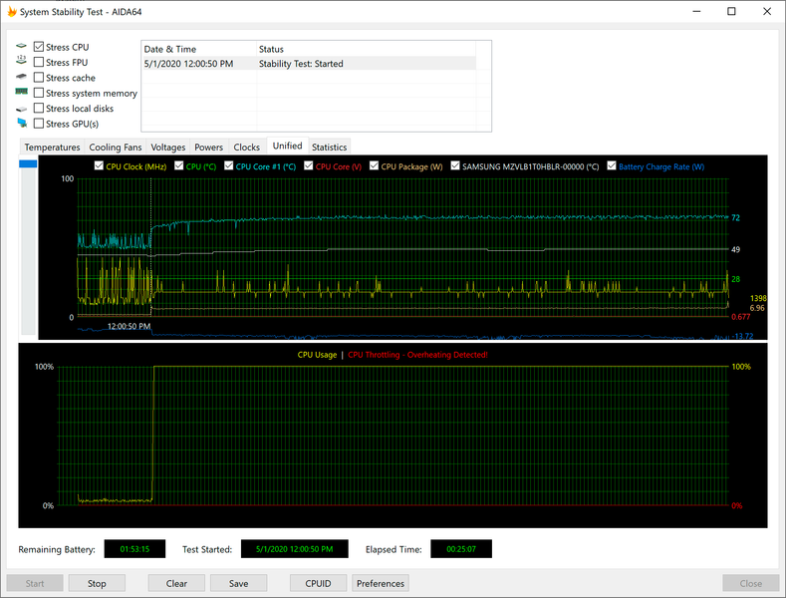The image size is (786, 598).
Task: Toggle the CPU Clock (MHz) graph checkbox
Action: (x=99, y=166)
